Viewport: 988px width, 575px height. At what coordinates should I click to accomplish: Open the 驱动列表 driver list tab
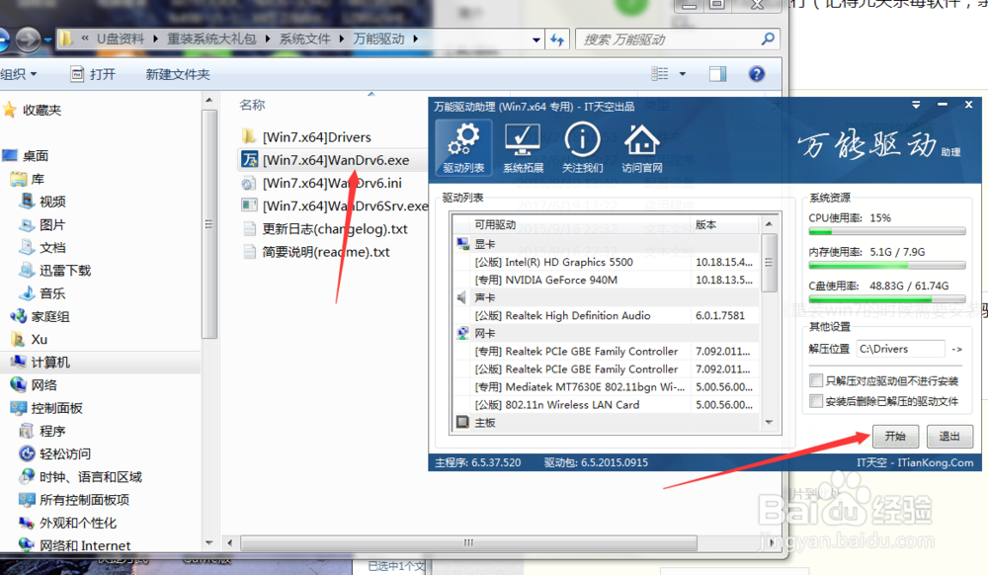point(463,148)
